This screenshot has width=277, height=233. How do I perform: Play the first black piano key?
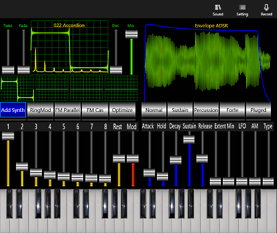pyautogui.click(x=9, y=203)
